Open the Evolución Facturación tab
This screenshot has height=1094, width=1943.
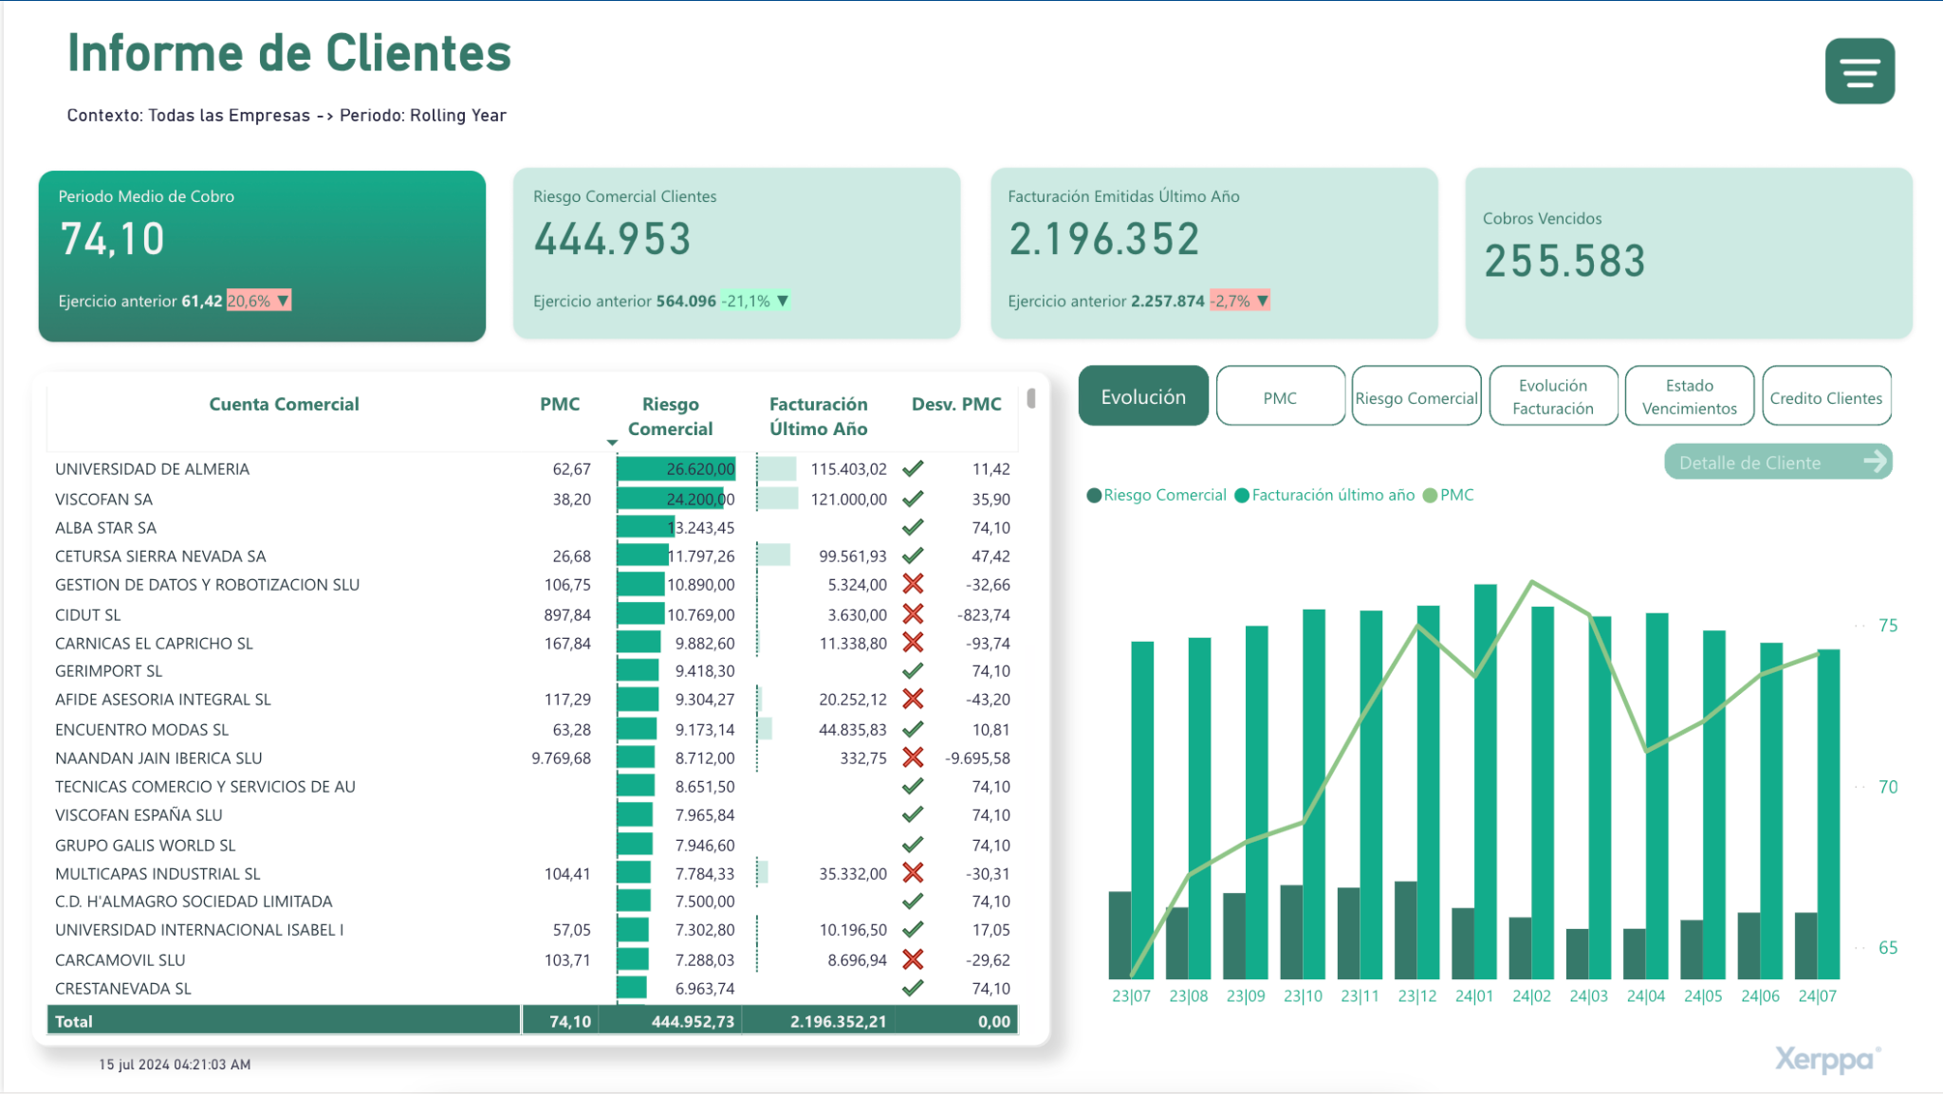[1553, 397]
